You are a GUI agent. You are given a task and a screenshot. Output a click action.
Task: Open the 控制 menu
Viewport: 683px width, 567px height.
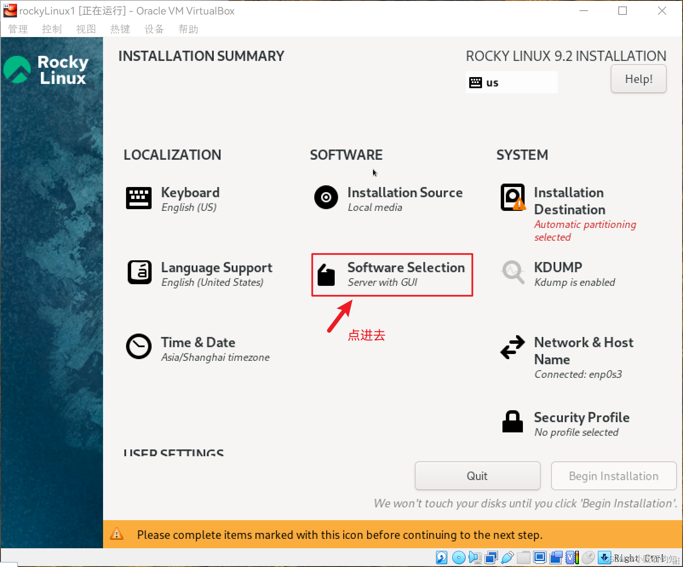pyautogui.click(x=52, y=29)
